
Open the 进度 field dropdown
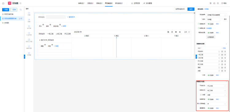tap(217, 95)
